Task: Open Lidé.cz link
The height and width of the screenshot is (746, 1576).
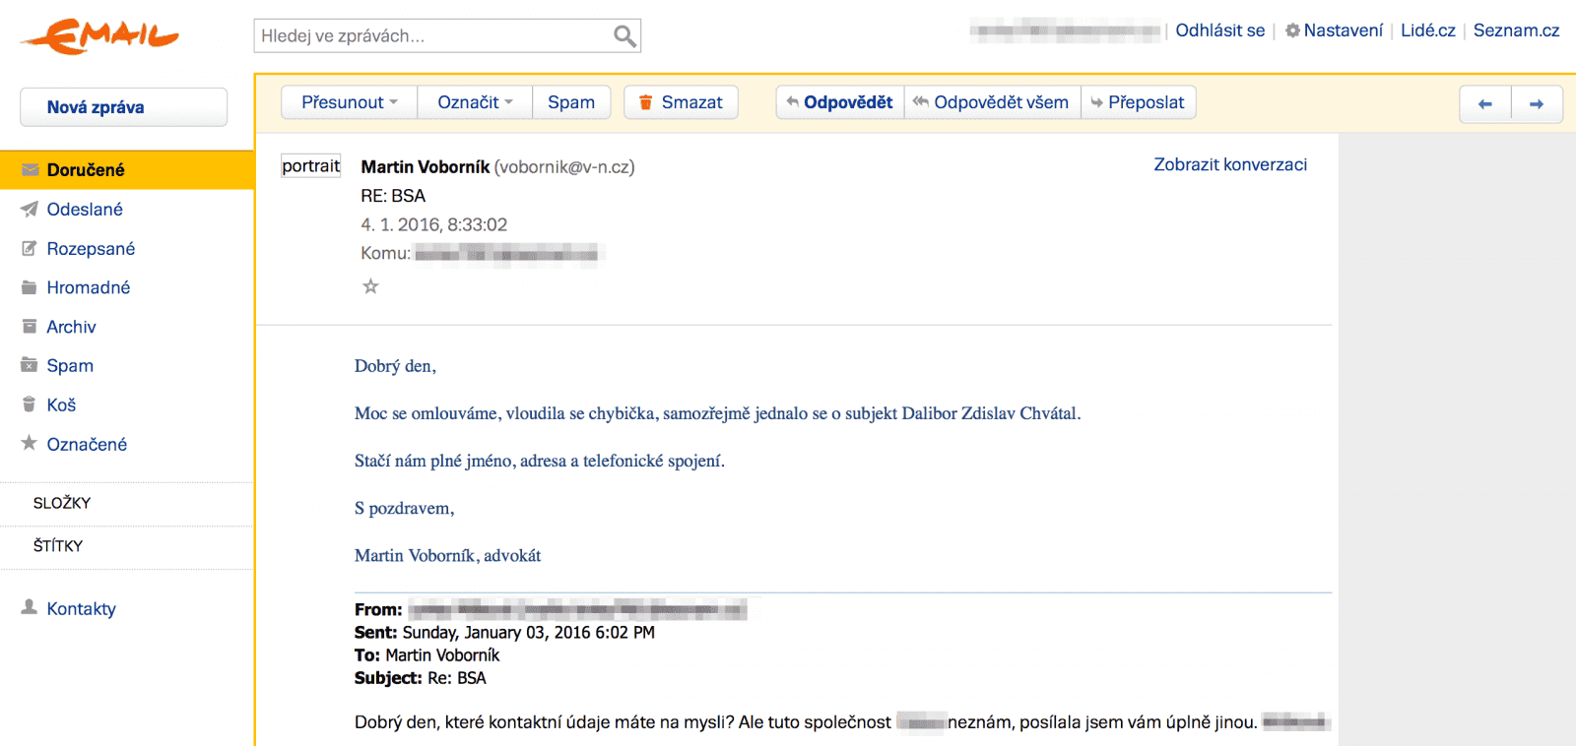Action: click(x=1427, y=31)
